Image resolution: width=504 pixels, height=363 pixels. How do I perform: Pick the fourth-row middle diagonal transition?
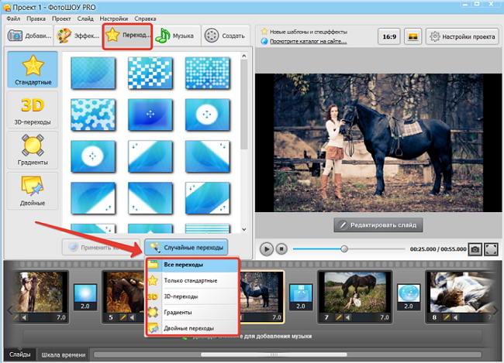(150, 198)
